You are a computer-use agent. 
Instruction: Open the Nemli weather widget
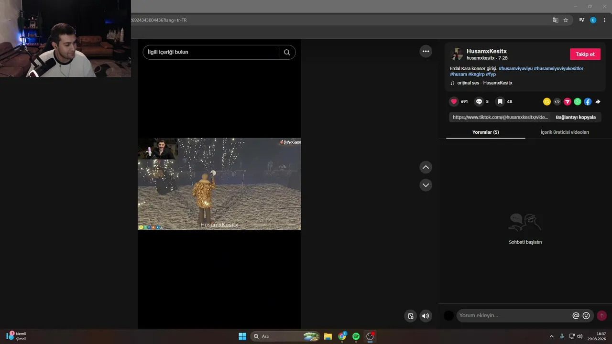[16, 336]
